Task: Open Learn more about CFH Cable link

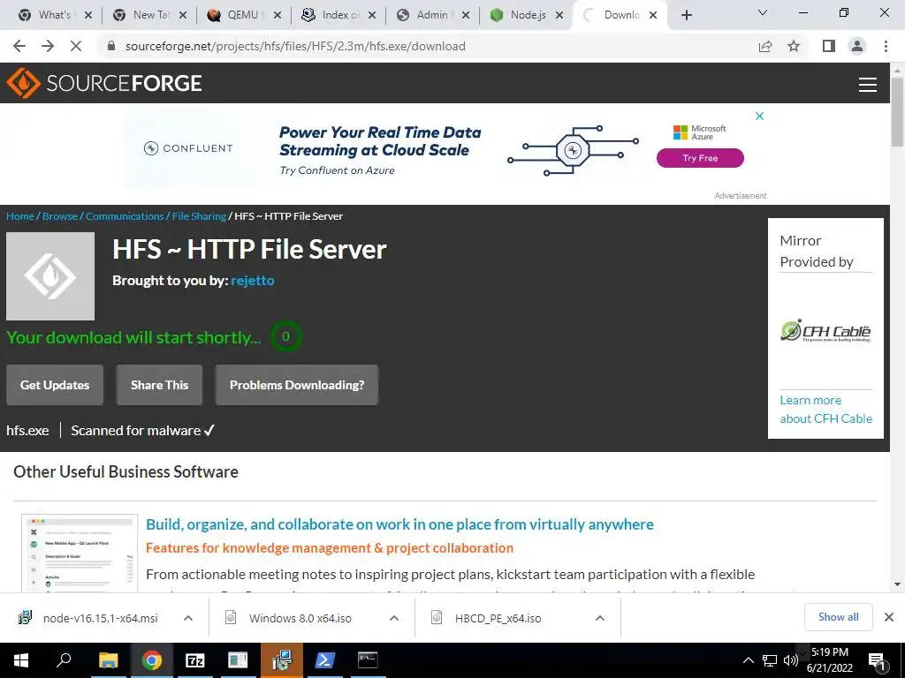Action: pos(826,410)
